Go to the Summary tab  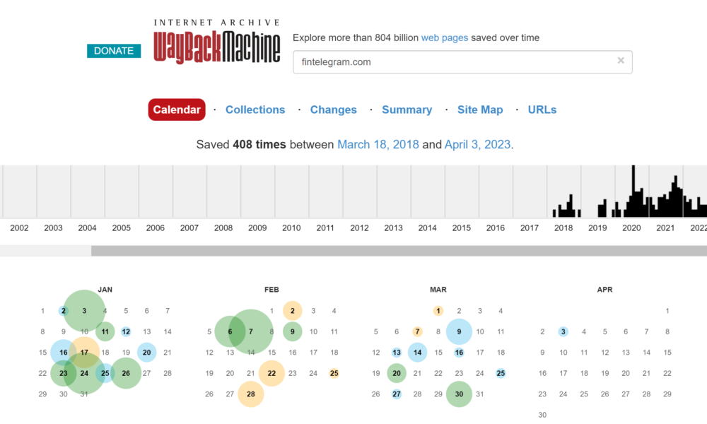coord(407,110)
